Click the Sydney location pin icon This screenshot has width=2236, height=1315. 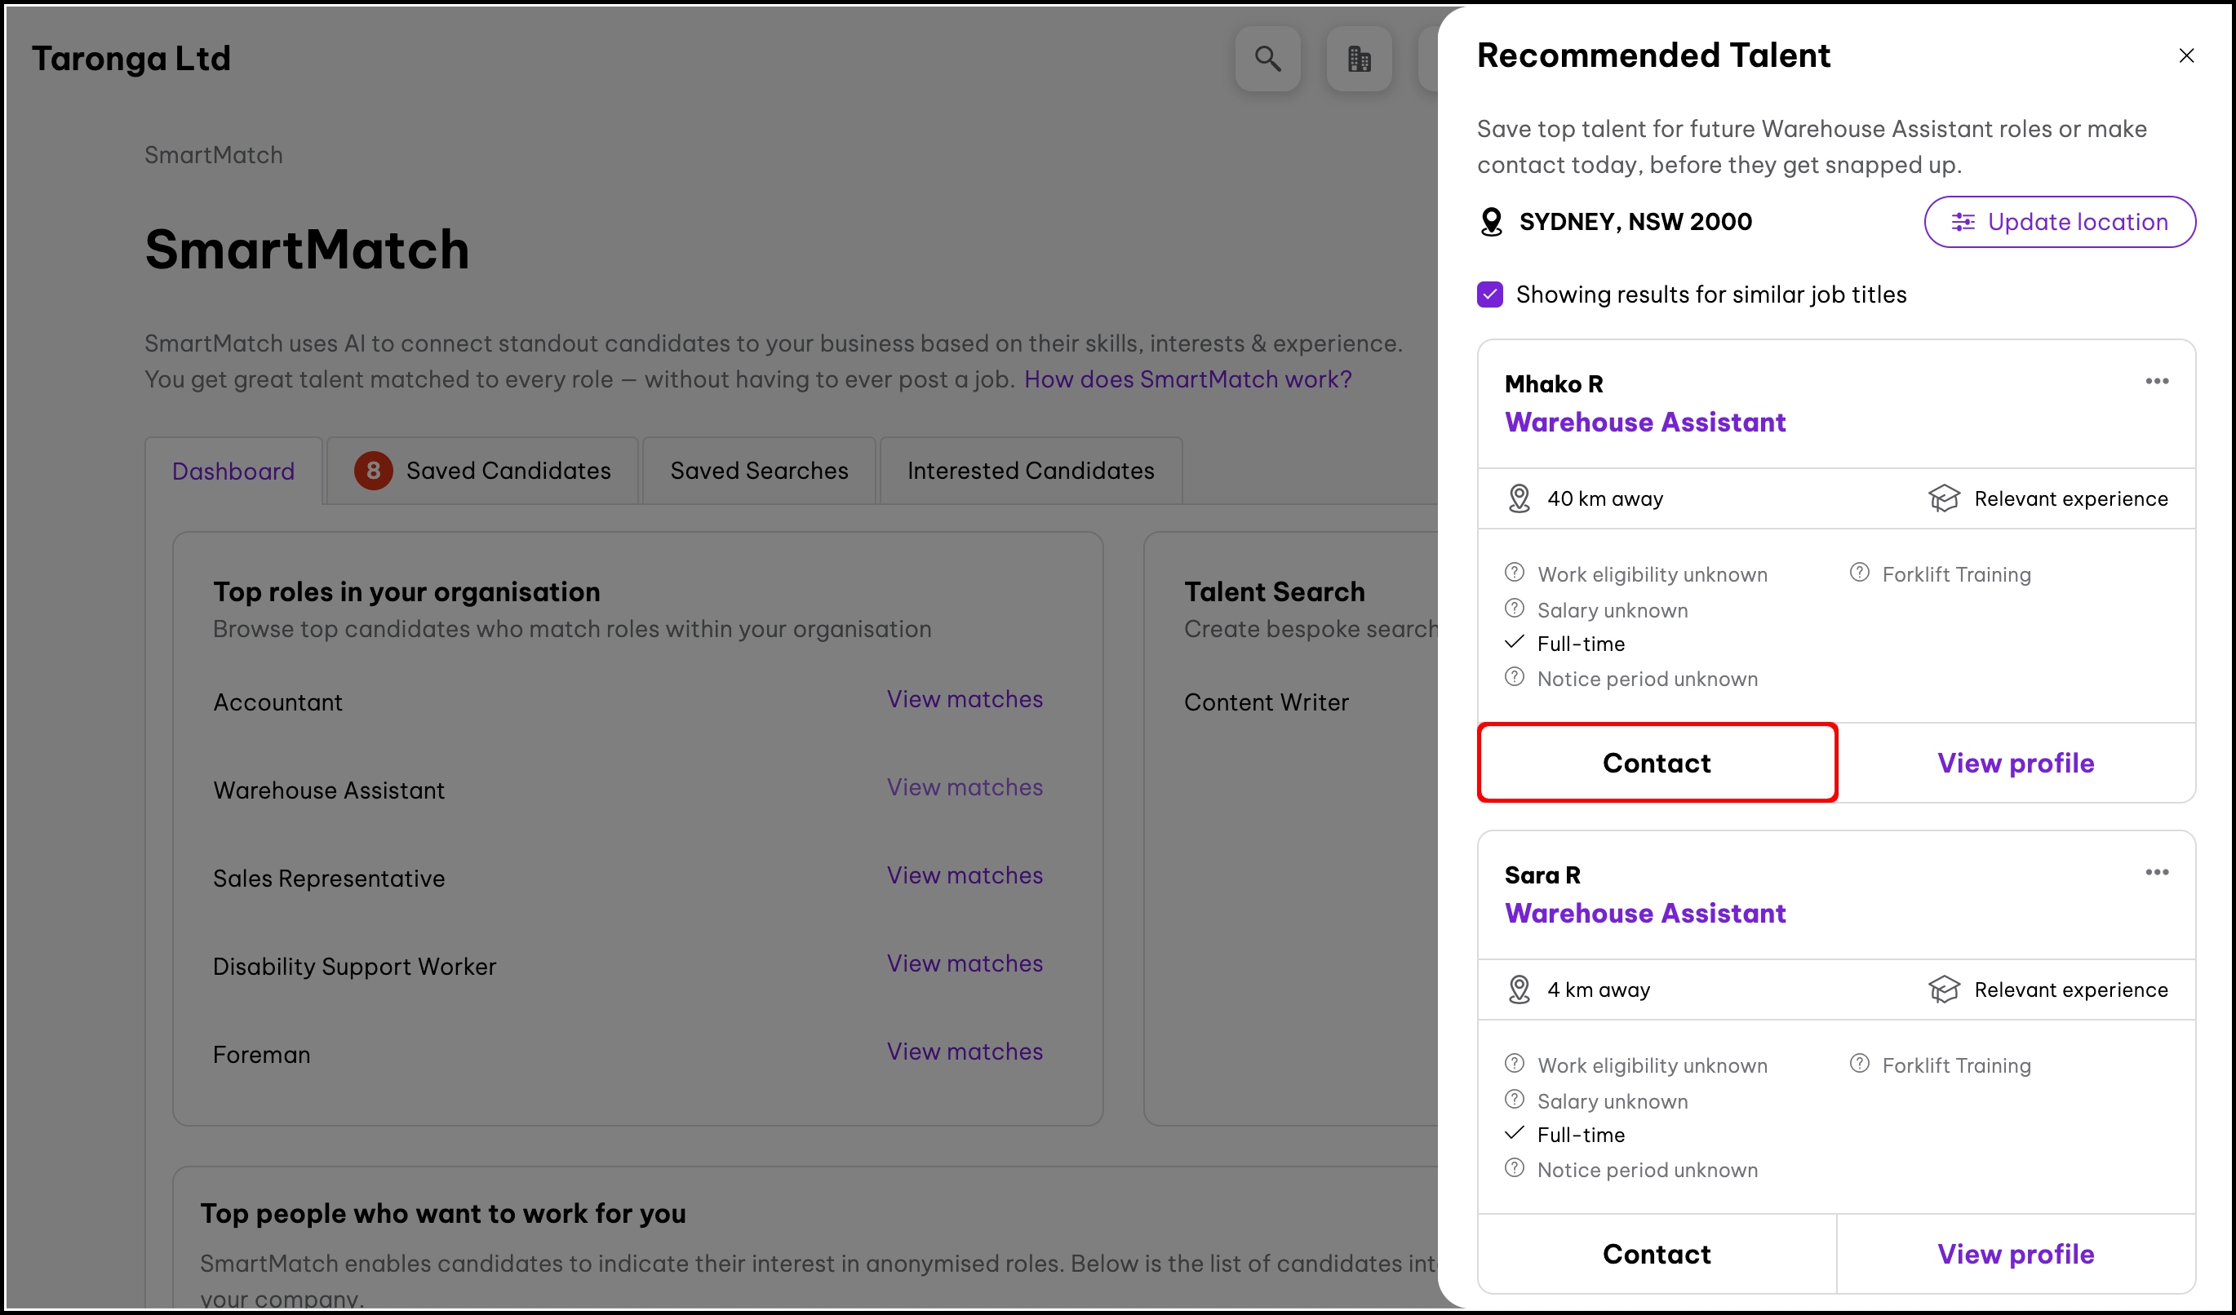(x=1492, y=222)
